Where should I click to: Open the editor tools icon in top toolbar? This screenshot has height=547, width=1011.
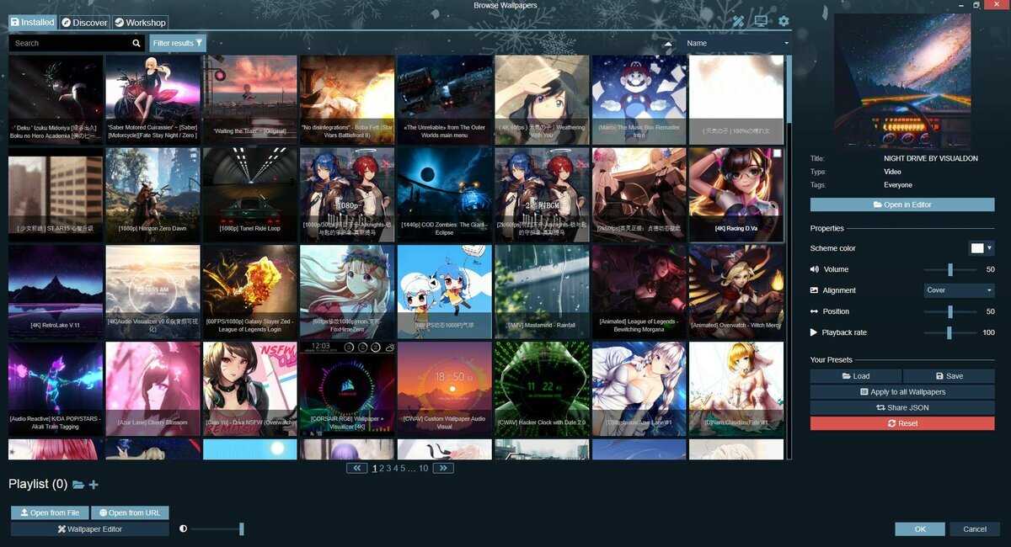(x=738, y=22)
